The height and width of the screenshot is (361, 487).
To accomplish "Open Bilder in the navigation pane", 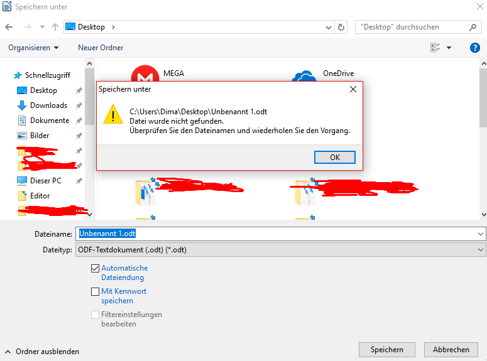I will [40, 136].
